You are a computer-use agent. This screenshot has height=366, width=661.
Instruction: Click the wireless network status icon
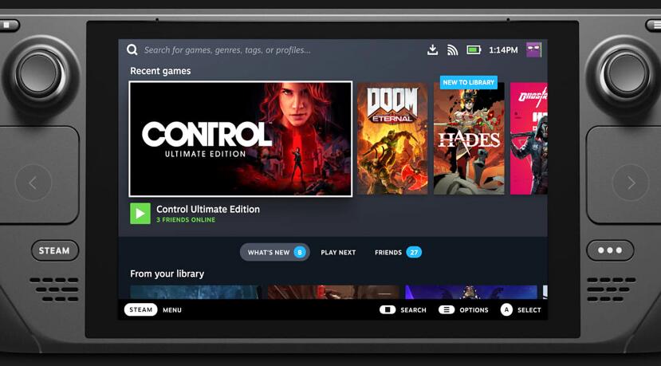[x=452, y=50]
